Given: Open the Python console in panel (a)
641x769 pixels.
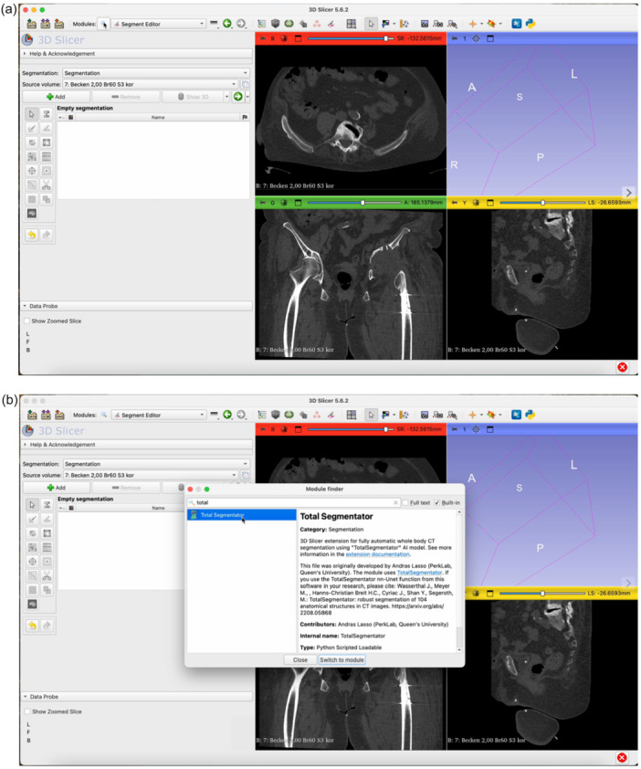Looking at the screenshot, I should pos(531,24).
